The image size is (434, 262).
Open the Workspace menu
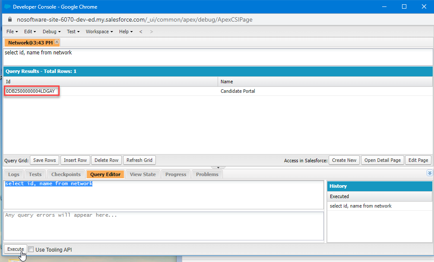pyautogui.click(x=99, y=32)
